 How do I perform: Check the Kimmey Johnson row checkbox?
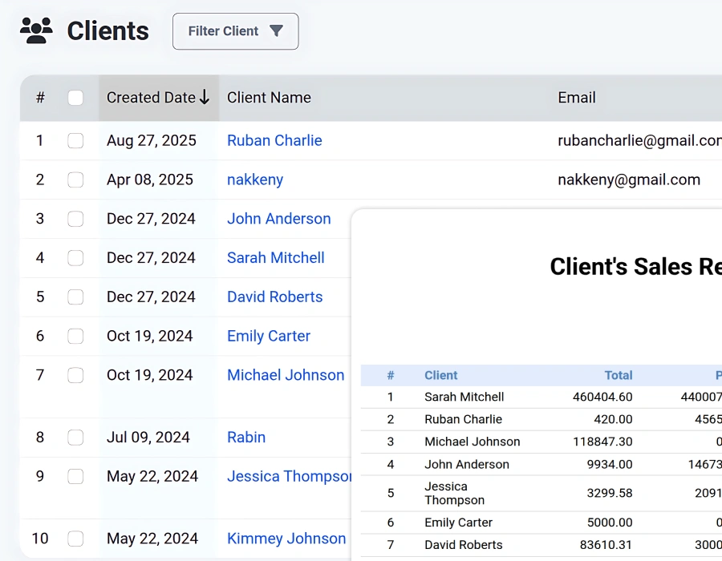[75, 539]
